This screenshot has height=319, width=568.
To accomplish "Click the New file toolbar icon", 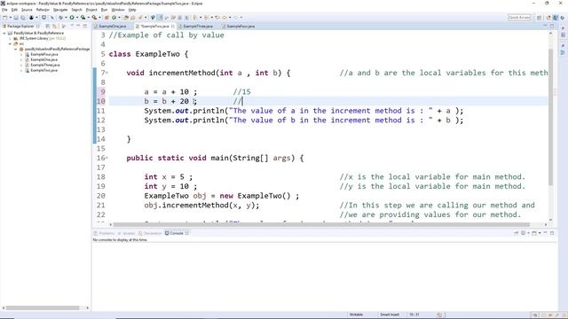I will tap(5, 18).
